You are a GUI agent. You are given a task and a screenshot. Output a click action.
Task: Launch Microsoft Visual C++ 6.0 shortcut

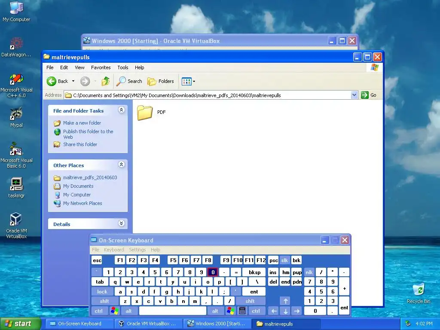(x=16, y=86)
